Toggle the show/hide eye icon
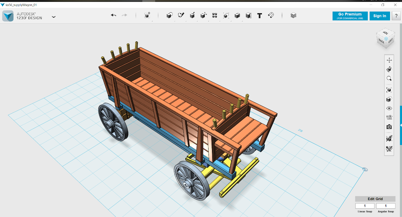This screenshot has width=402, height=217. click(389, 108)
